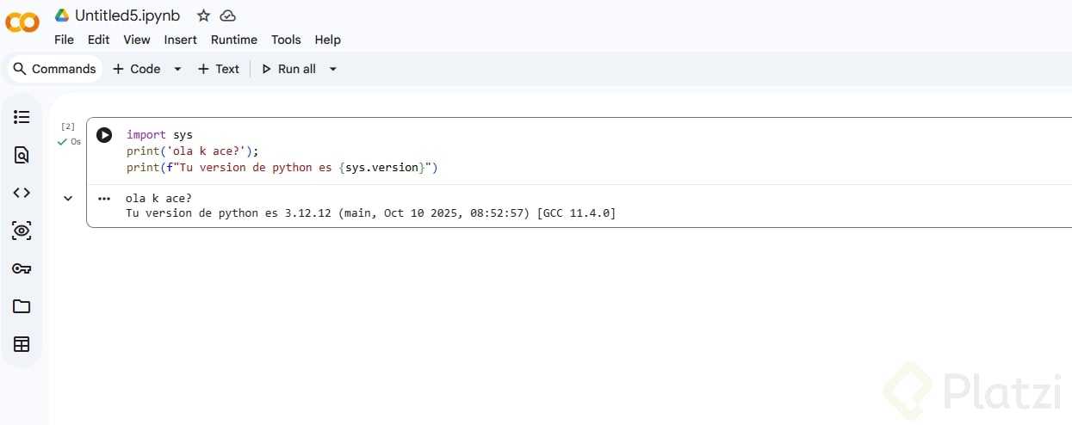
Task: Open the Files folder sidebar icon
Action: (22, 306)
